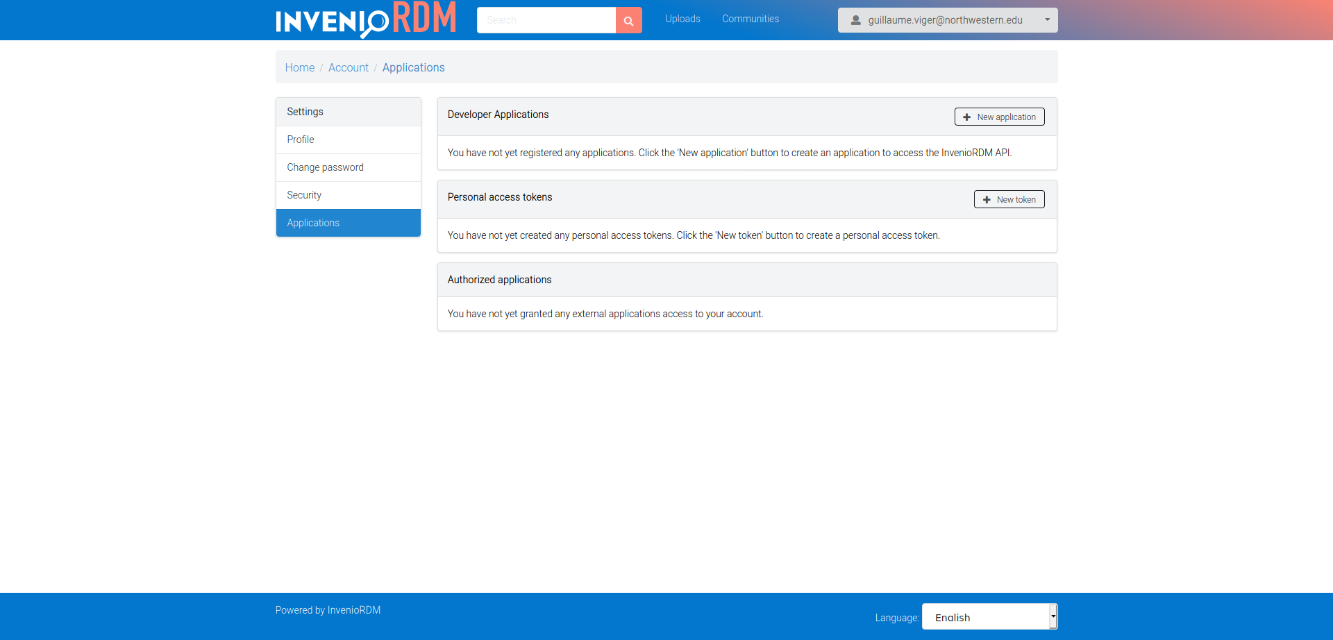The image size is (1333, 640).
Task: Open the guillaume.viger@northwestern.edu user menu
Action: click(945, 20)
